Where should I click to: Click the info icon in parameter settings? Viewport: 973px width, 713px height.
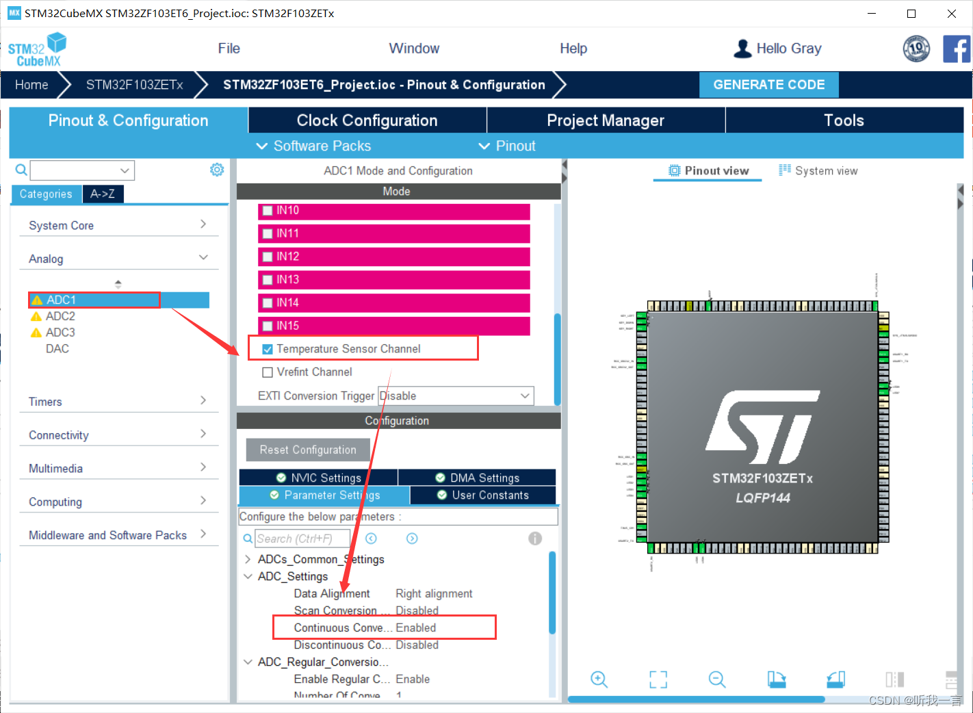[x=535, y=539]
